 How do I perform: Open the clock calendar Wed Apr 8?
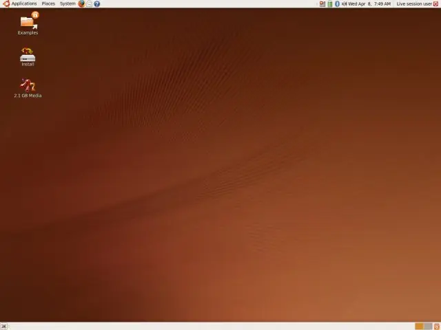click(369, 3)
